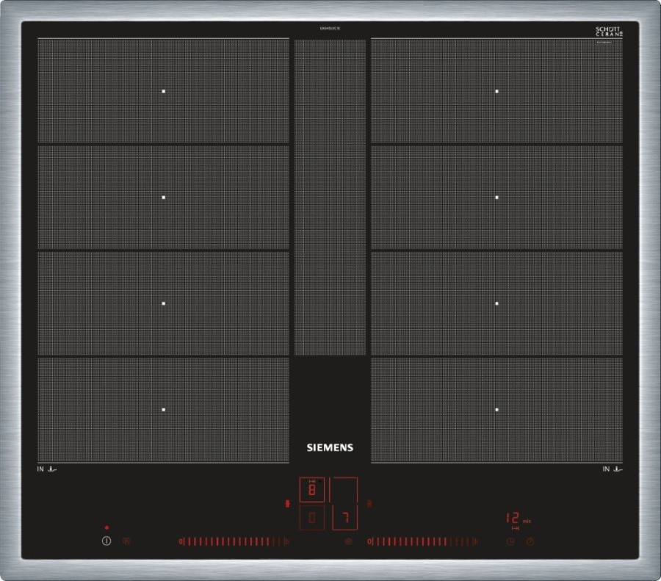Touch the top-left cooking zone center dot
The width and height of the screenshot is (661, 581).
point(164,92)
